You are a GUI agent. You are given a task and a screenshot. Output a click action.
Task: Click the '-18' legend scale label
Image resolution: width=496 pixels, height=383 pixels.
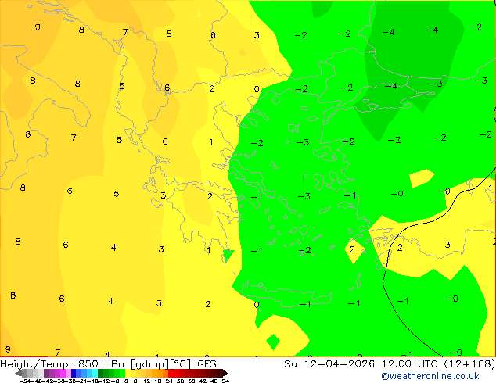pos(94,381)
